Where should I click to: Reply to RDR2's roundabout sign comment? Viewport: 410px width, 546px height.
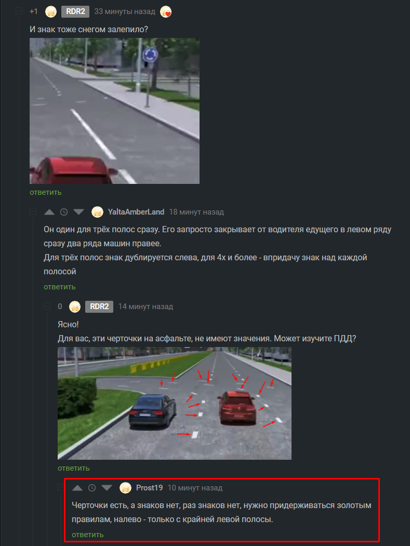pyautogui.click(x=46, y=192)
